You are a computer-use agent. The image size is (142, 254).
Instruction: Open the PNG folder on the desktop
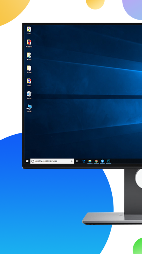(x=29, y=82)
